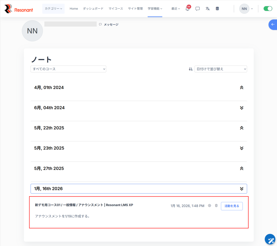Click the 活動を見る button
The width and height of the screenshot is (277, 246).
[232, 206]
